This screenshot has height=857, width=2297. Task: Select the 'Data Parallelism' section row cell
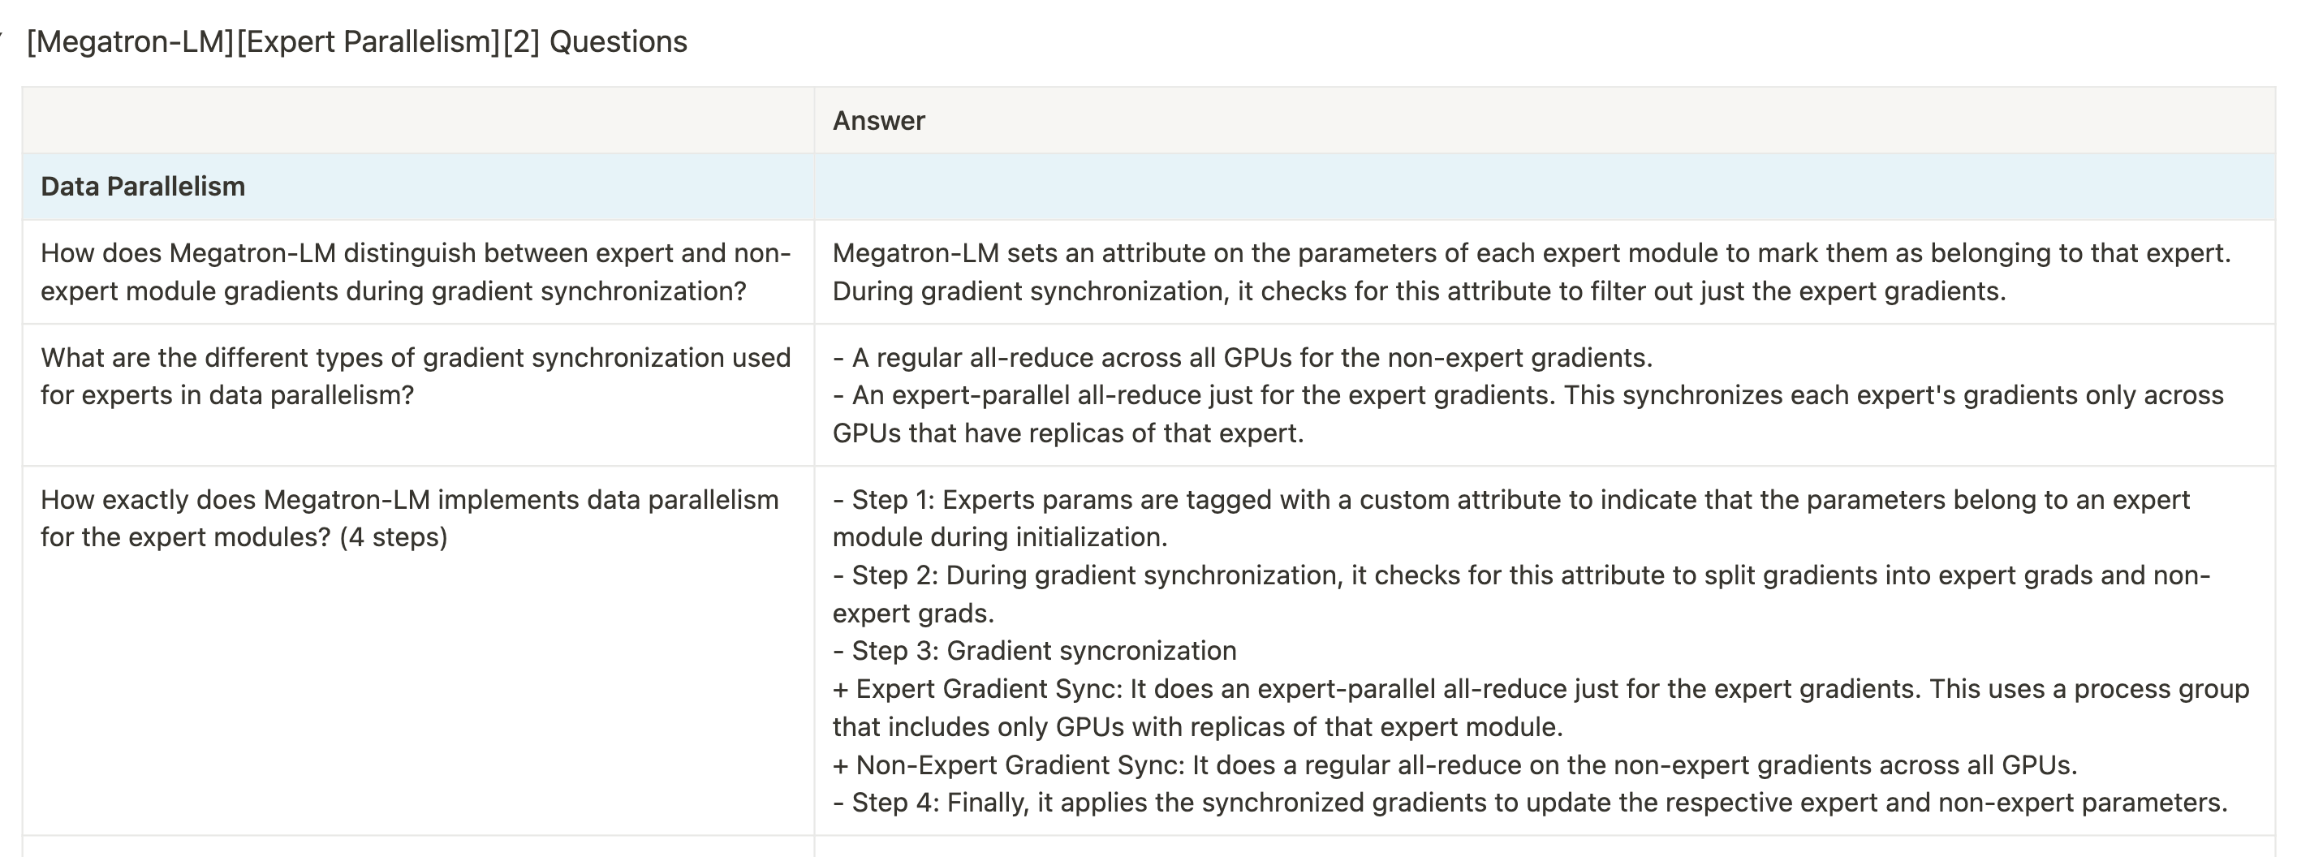pos(143,187)
